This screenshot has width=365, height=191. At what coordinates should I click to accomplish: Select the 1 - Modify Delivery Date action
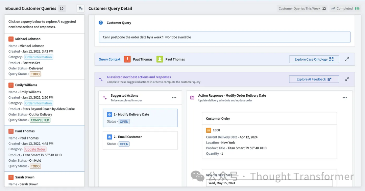[x=140, y=118]
